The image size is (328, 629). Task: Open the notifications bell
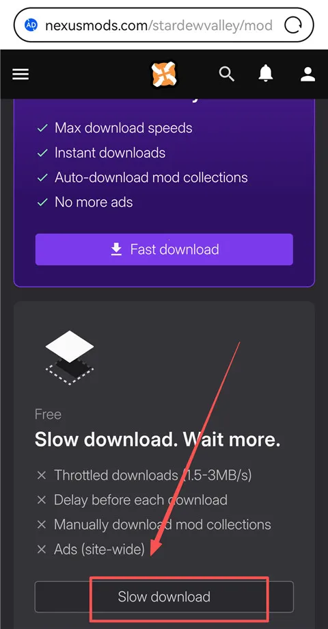tap(266, 74)
